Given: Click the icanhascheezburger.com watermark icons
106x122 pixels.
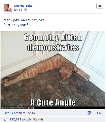Looking at the screenshot, I should [x=31, y=108].
